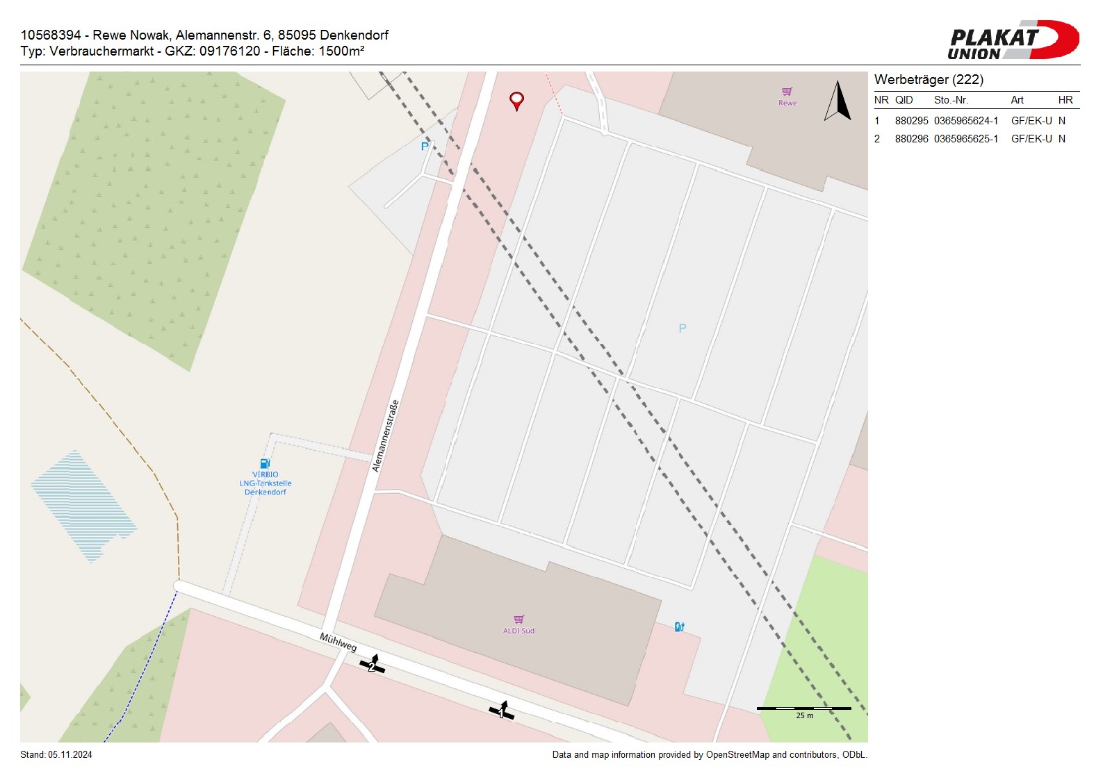The width and height of the screenshot is (1103, 780).
Task: Click the Sto.-Nr. column header
Action: pyautogui.click(x=951, y=100)
